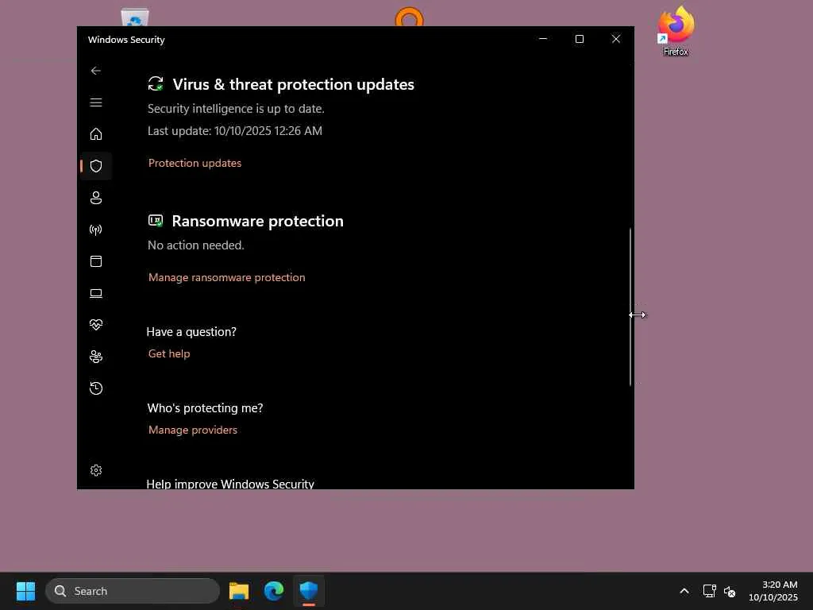The width and height of the screenshot is (813, 610).
Task: Close the Windows Security window
Action: (616, 39)
